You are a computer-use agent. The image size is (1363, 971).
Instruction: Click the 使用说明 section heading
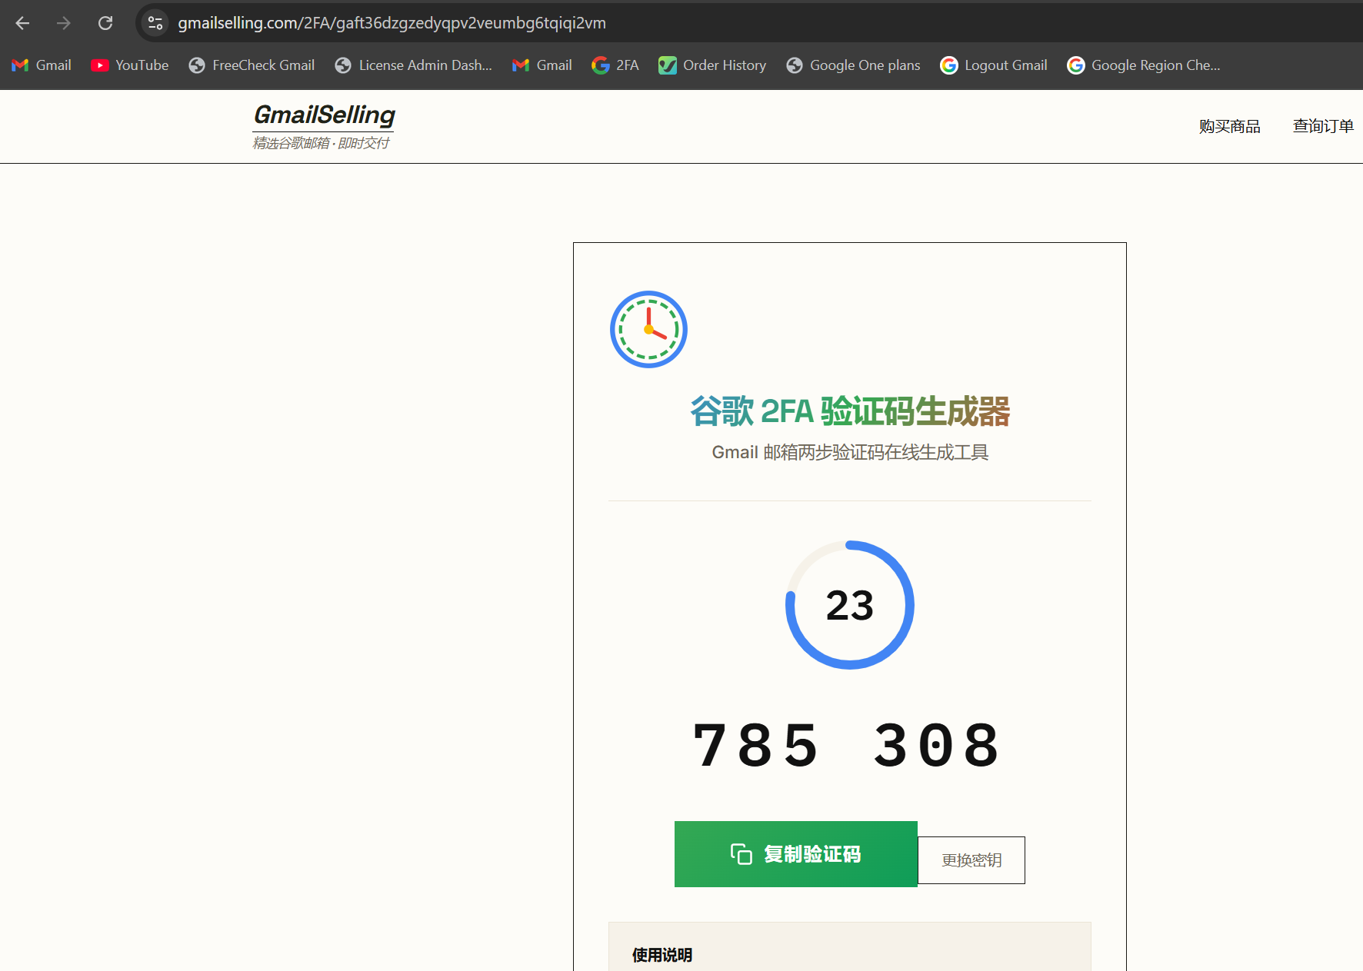(x=662, y=955)
